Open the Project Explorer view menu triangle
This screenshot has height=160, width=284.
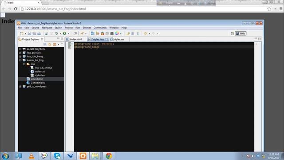point(62,44)
